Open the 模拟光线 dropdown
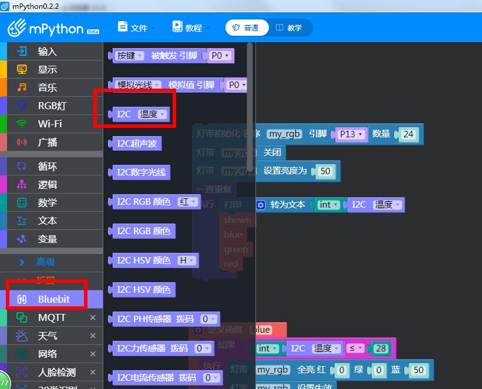 (x=138, y=85)
